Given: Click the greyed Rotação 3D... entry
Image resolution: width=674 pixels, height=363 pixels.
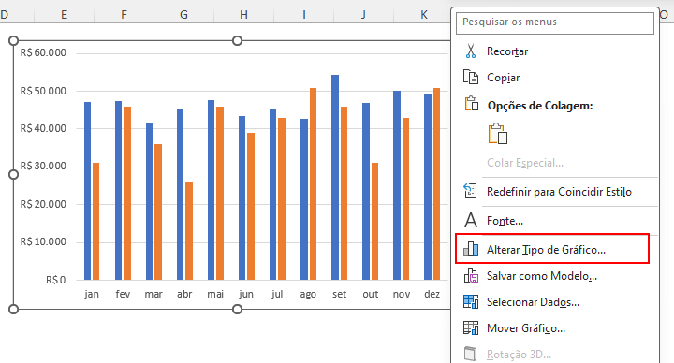Looking at the screenshot, I should pyautogui.click(x=519, y=355).
